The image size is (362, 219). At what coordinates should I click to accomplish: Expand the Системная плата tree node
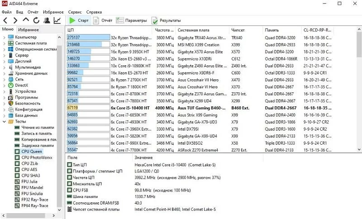(x=4, y=43)
